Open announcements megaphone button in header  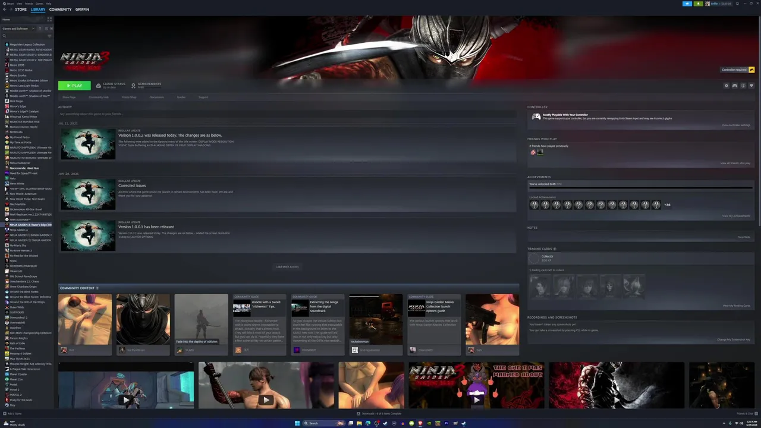687,4
